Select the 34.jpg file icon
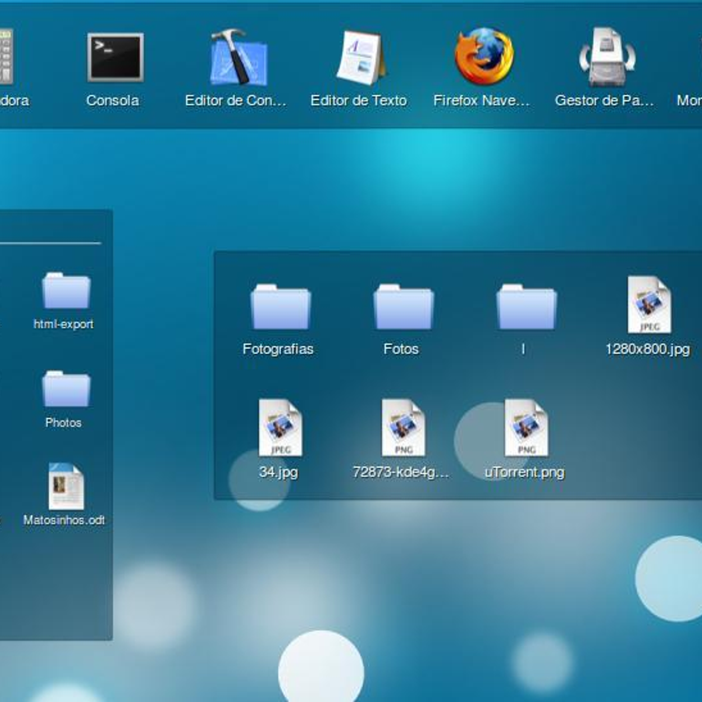Viewport: 702px width, 702px height. 280,428
